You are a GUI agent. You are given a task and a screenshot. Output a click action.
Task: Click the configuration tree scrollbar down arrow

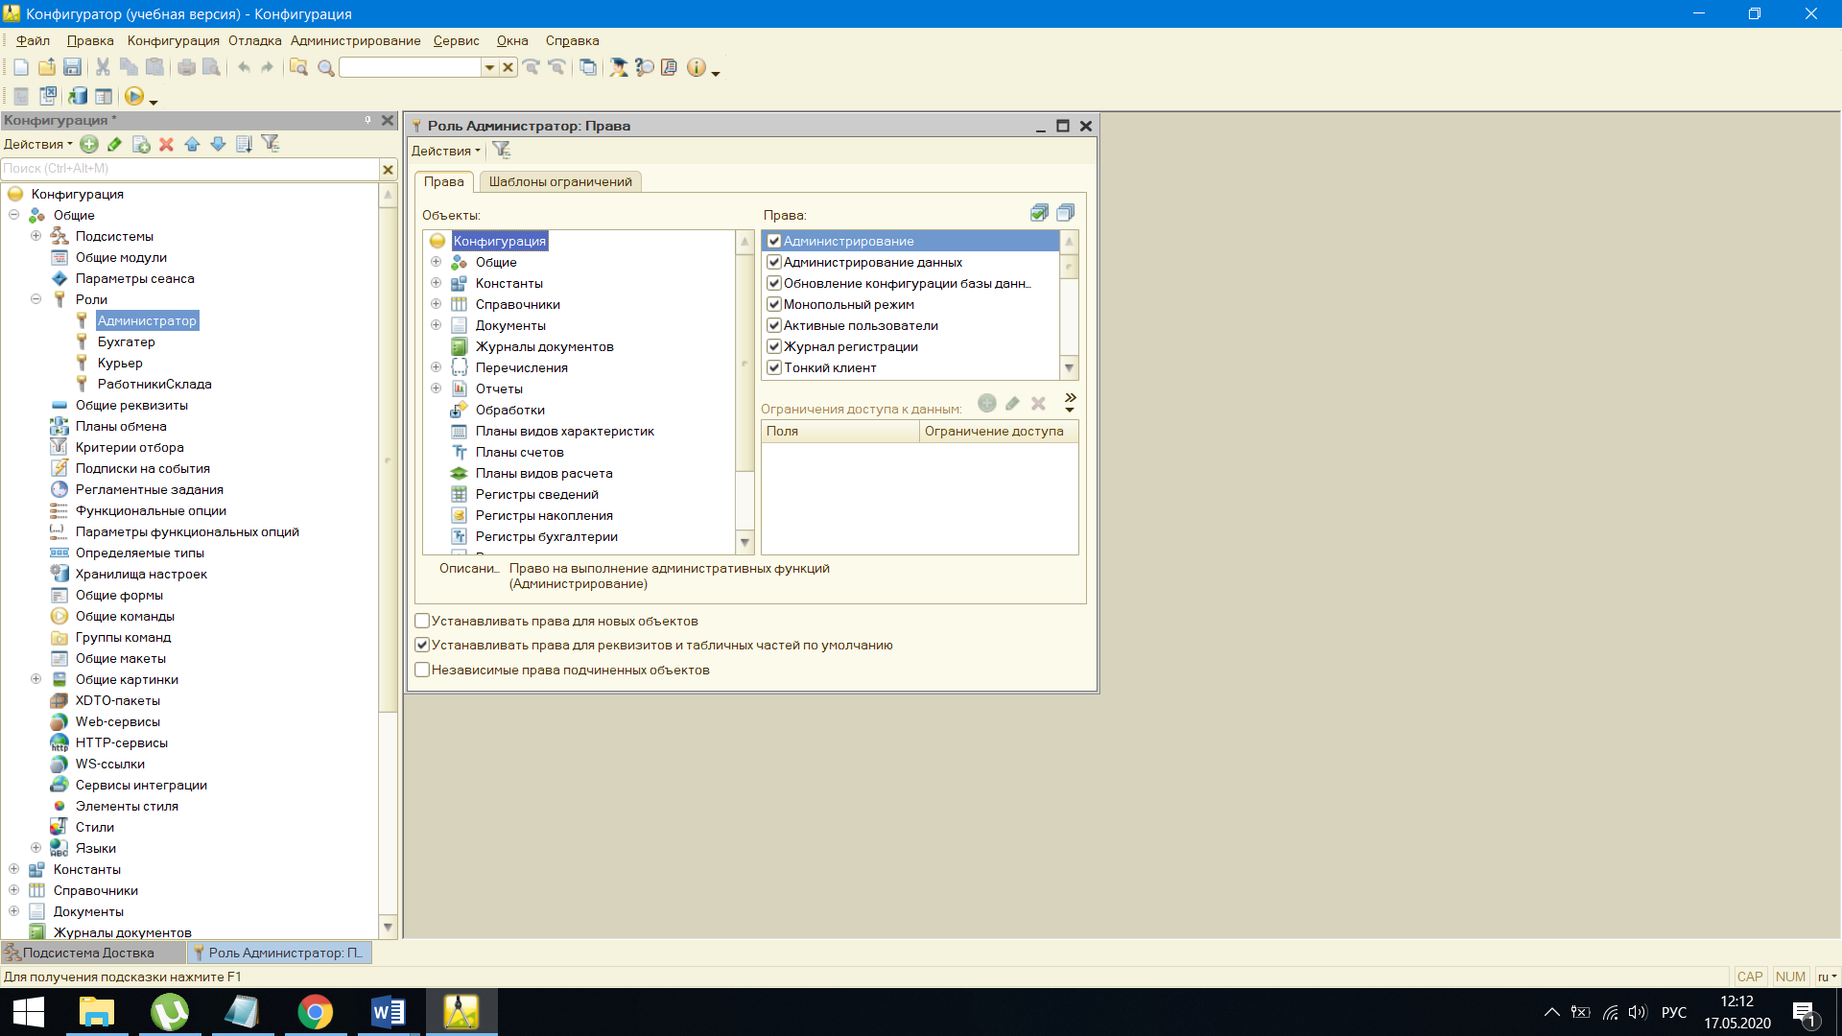click(x=388, y=927)
